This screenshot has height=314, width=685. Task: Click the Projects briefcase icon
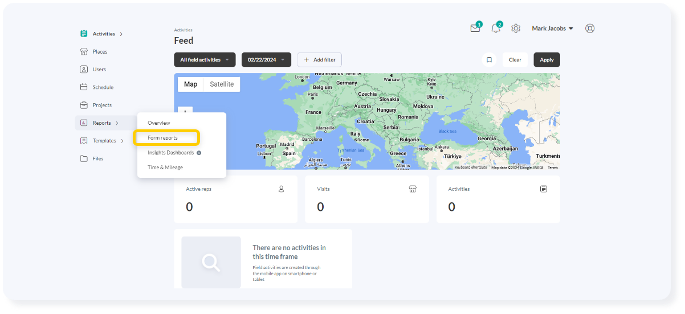[x=84, y=105]
